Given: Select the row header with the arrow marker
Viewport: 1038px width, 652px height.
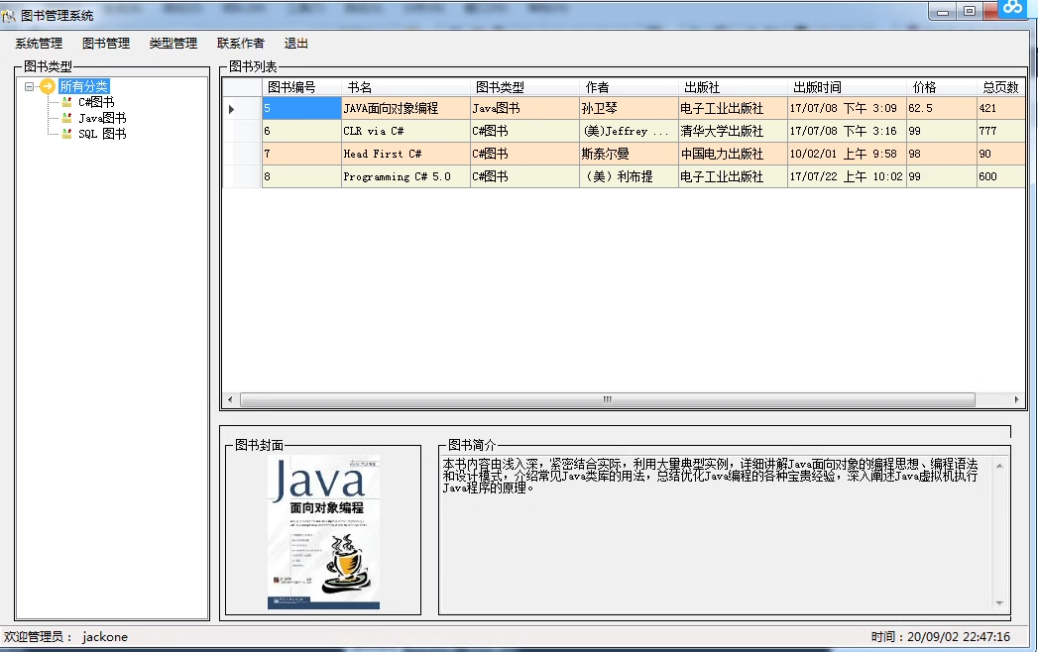Looking at the screenshot, I should (x=242, y=109).
